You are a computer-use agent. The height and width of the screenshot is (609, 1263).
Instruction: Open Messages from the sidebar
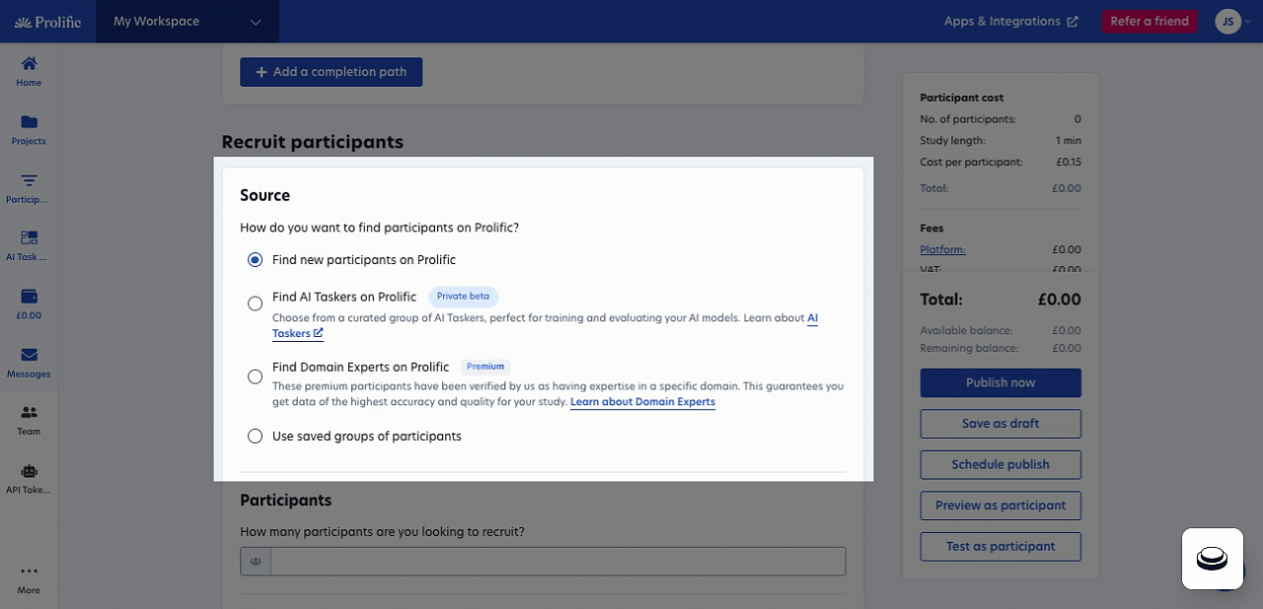29,363
